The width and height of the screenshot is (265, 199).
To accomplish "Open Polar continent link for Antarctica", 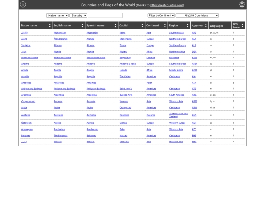I will tap(149, 83).
